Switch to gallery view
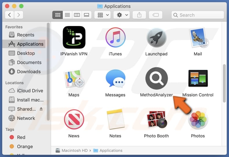The width and height of the screenshot is (229, 157). [86, 15]
